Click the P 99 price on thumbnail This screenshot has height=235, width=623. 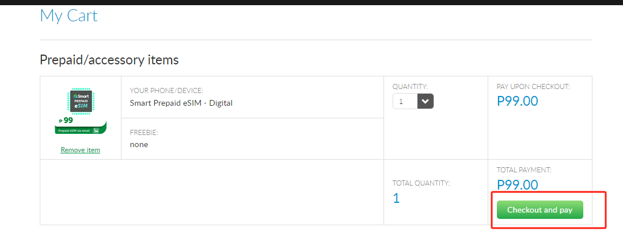coord(66,121)
